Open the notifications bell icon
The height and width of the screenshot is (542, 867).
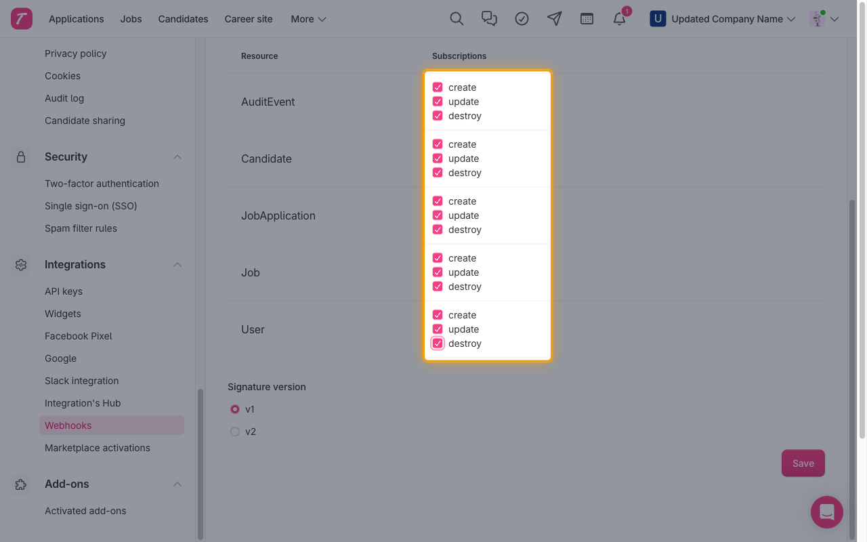619,19
